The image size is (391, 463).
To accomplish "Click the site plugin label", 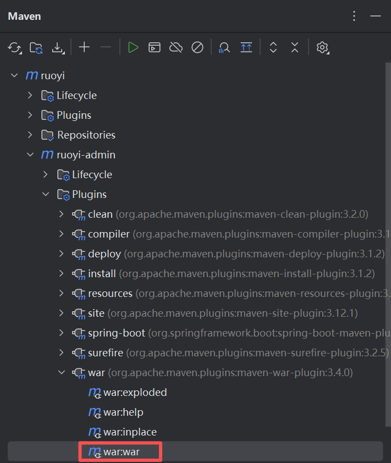I will 96,313.
